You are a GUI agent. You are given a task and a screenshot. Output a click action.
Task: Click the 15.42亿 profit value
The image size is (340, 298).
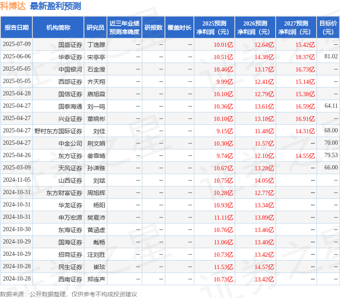(305, 45)
